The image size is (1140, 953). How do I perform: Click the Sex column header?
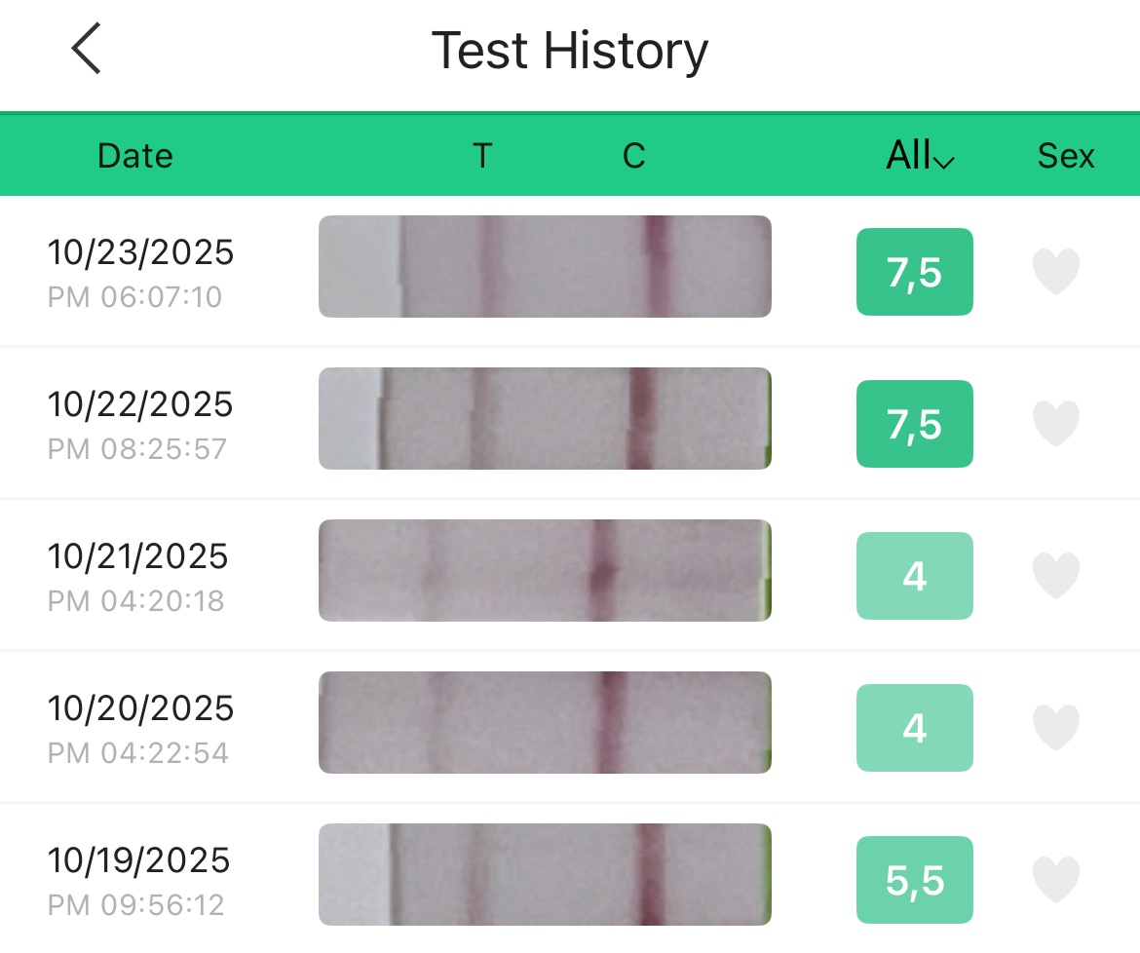pos(1065,156)
